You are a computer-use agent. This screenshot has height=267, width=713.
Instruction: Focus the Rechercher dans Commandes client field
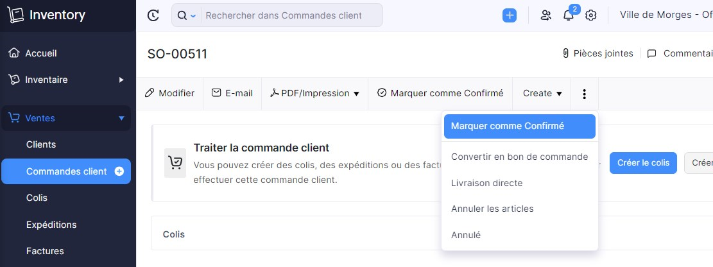[x=292, y=15]
